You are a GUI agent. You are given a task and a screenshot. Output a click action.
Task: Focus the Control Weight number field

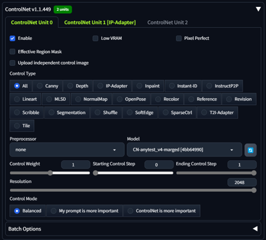(x=76, y=165)
